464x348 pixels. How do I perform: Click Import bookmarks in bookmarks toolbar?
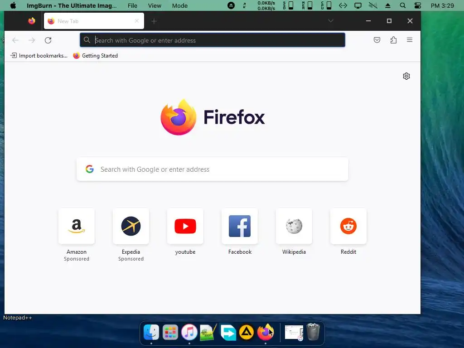[x=39, y=56]
